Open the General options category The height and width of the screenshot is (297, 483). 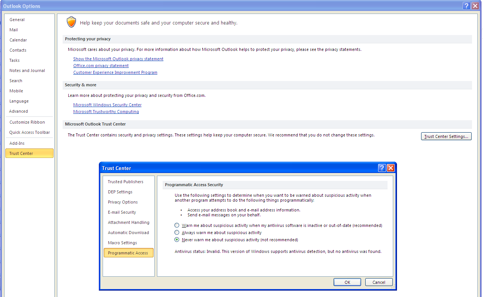[29, 20]
